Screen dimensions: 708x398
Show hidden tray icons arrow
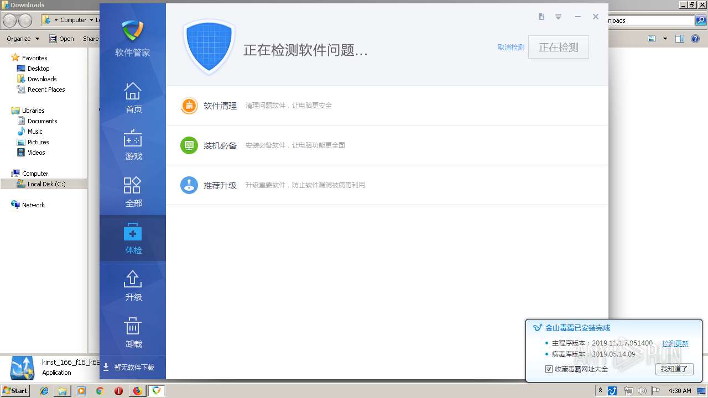[600, 391]
